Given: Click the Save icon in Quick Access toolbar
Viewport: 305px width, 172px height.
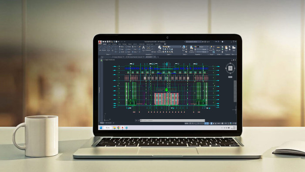Looking at the screenshot, I should (x=108, y=41).
